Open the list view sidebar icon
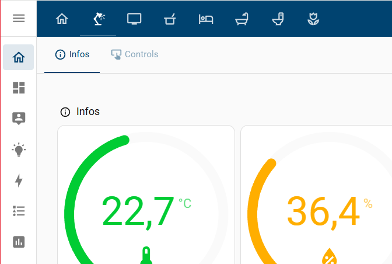 pos(19,211)
